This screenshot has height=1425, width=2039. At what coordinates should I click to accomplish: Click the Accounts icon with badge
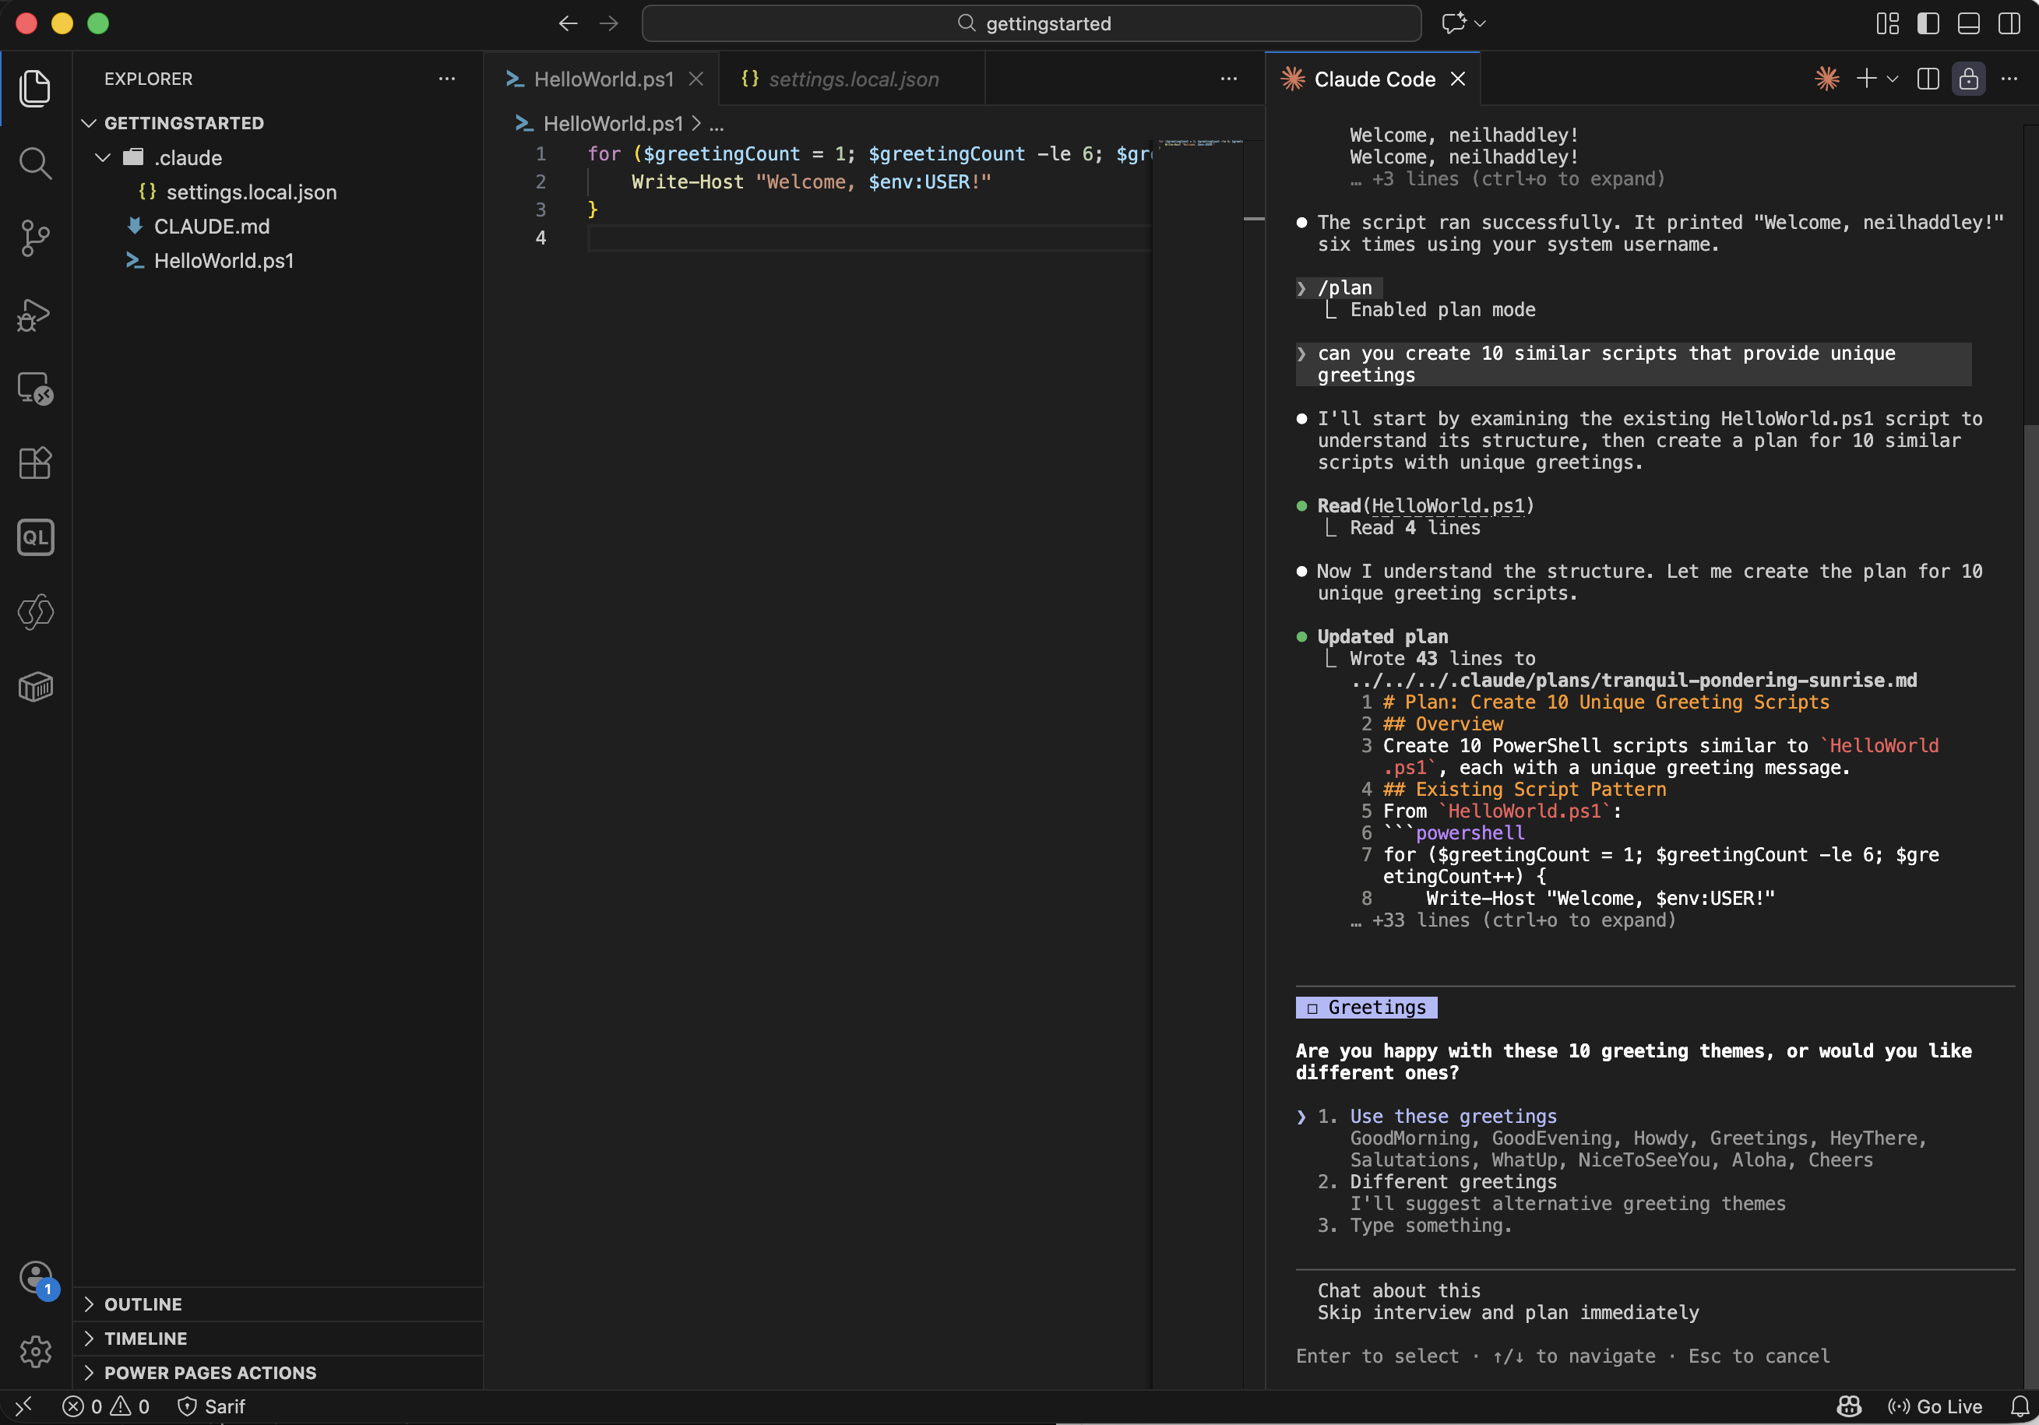(37, 1278)
